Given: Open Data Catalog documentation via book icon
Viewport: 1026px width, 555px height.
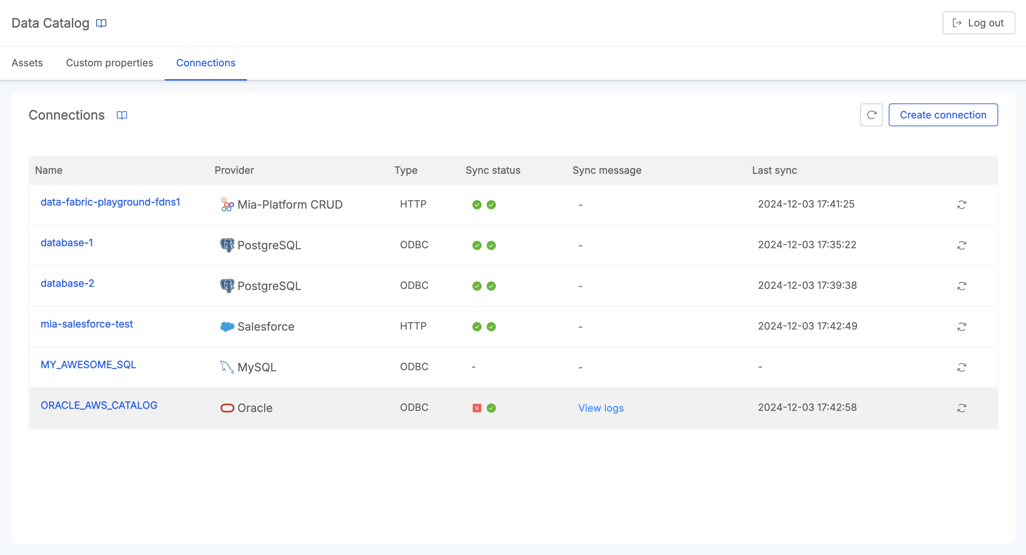Looking at the screenshot, I should click(101, 23).
